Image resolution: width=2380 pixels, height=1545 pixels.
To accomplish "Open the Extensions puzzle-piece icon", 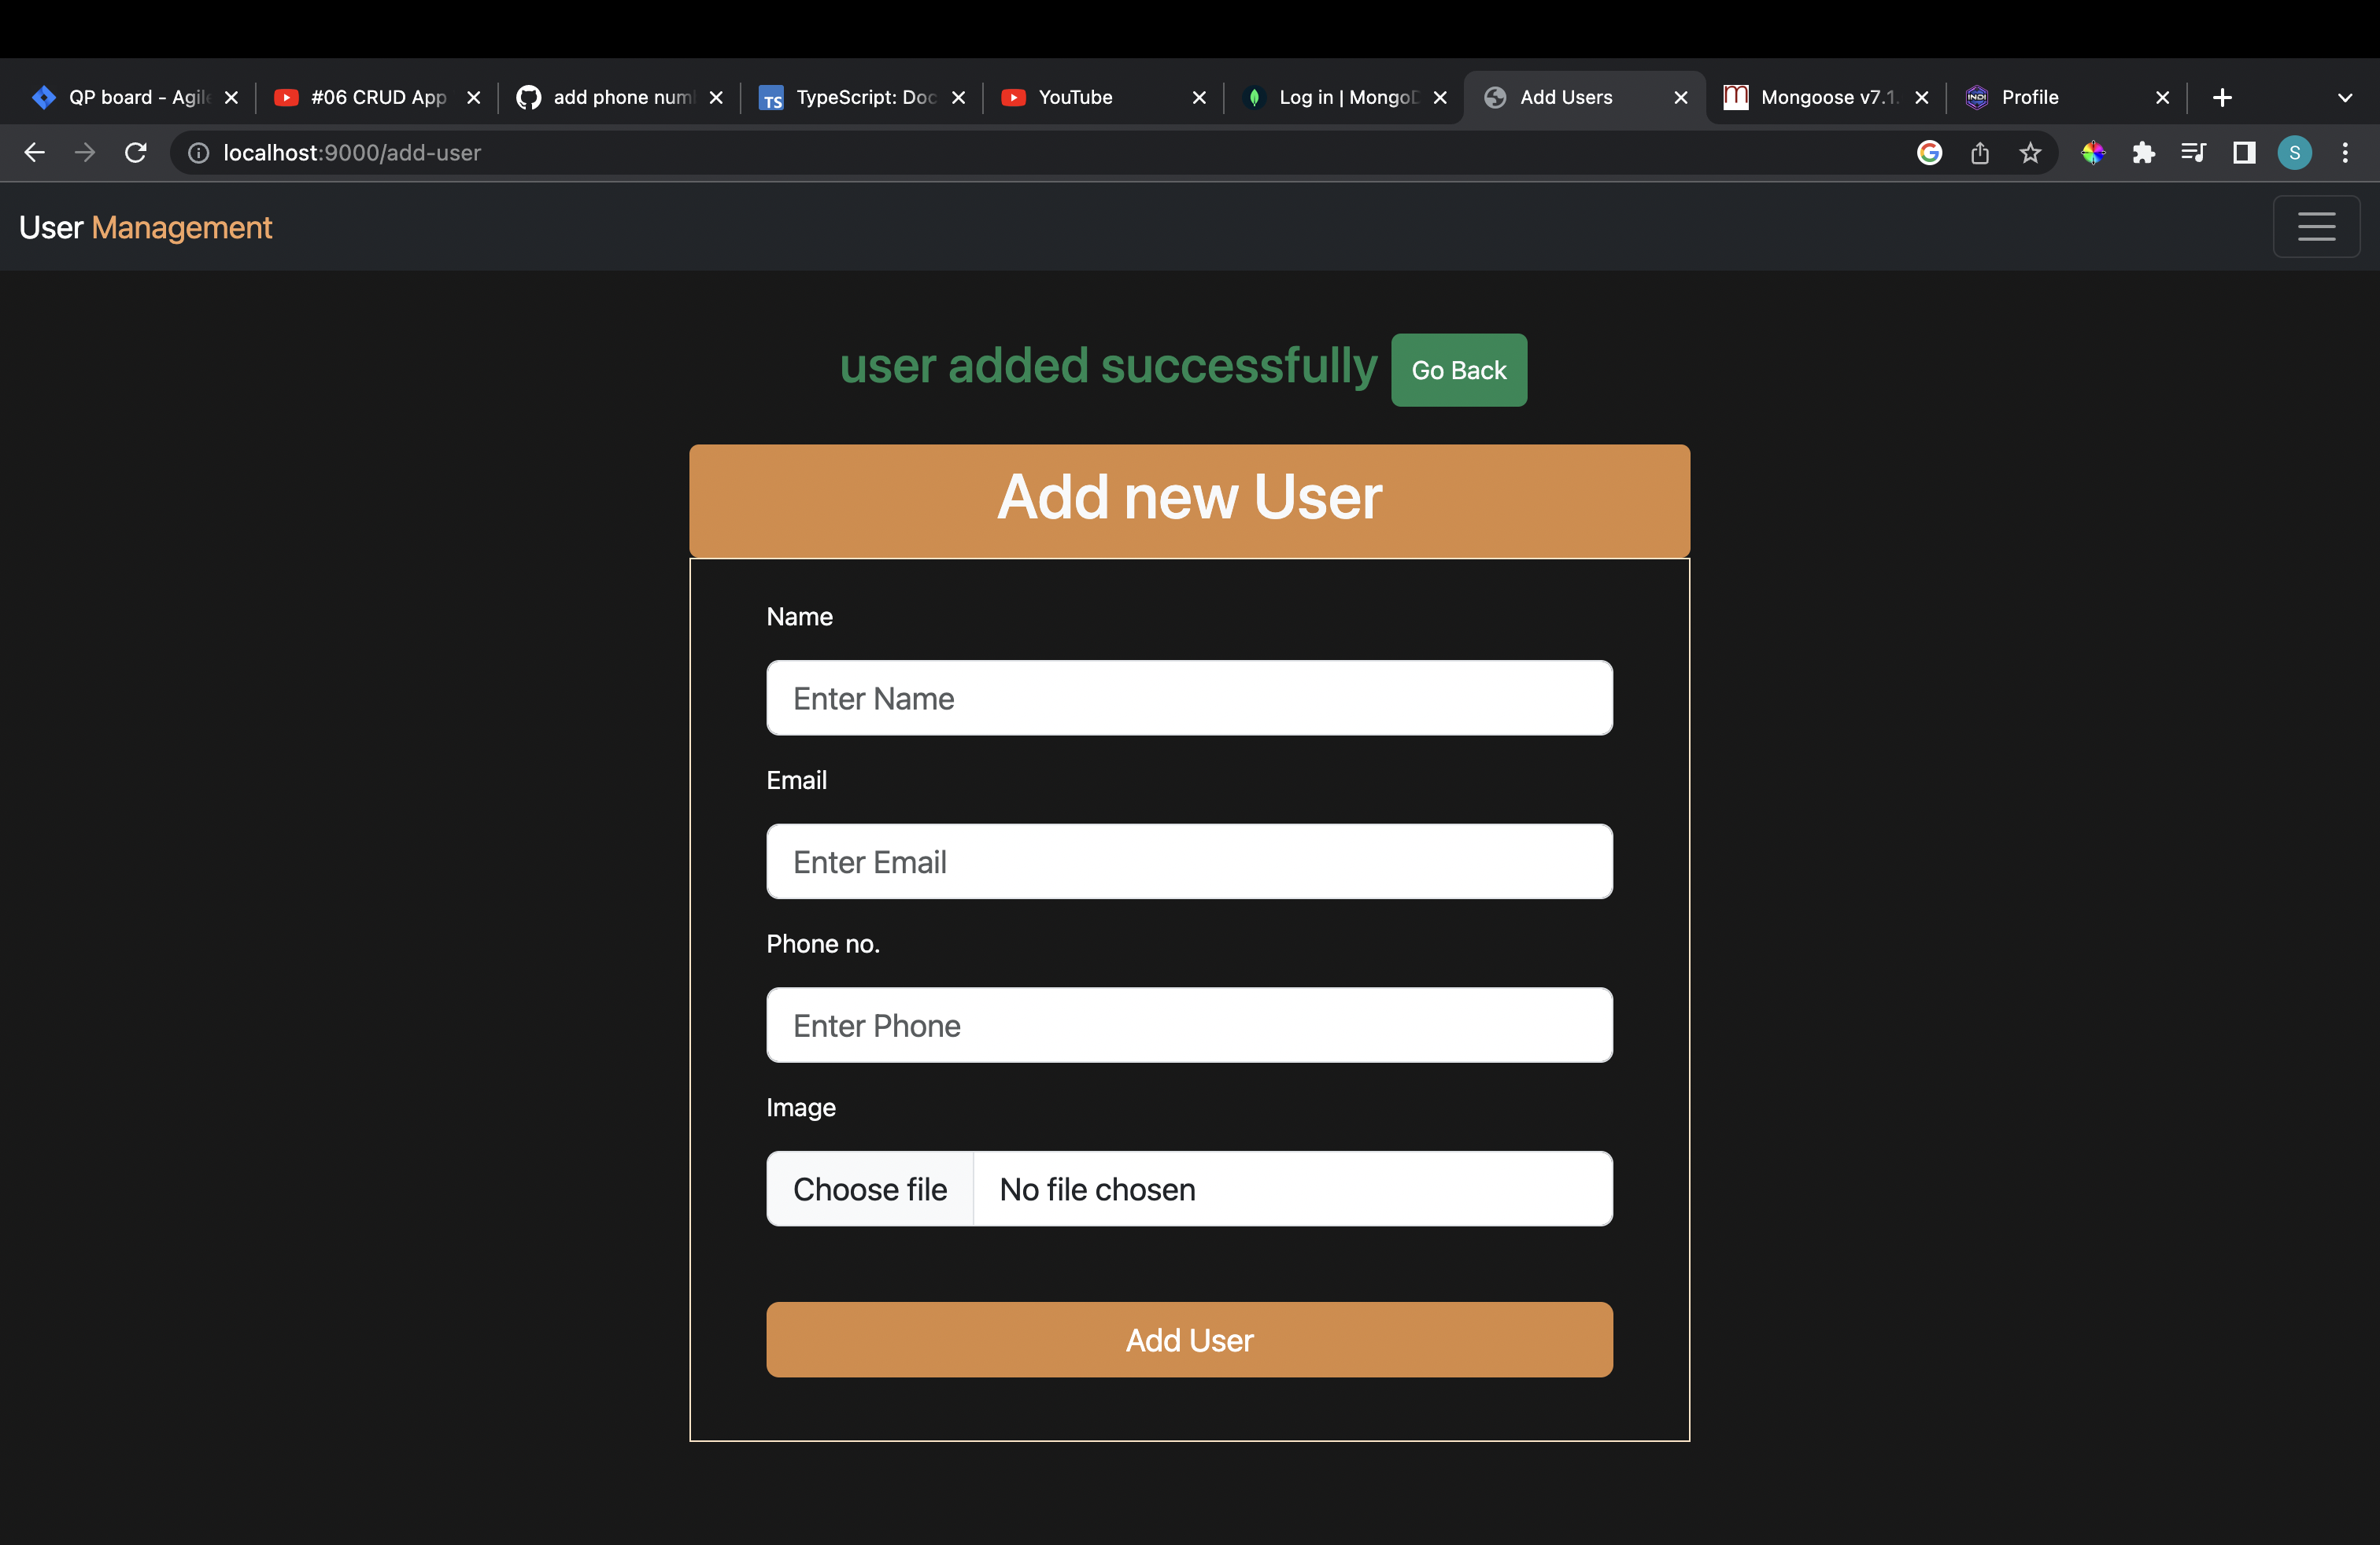I will (x=2145, y=153).
